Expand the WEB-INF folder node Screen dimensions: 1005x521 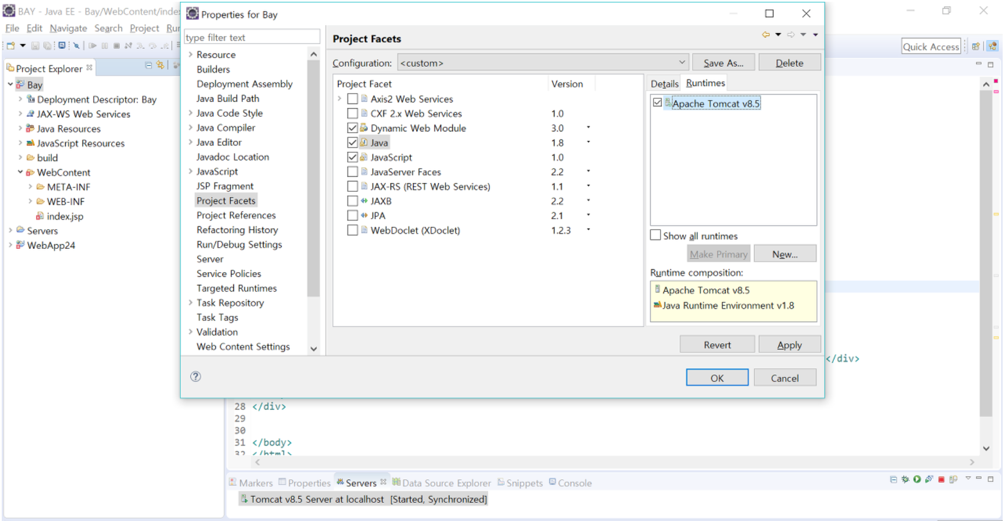[x=30, y=201]
